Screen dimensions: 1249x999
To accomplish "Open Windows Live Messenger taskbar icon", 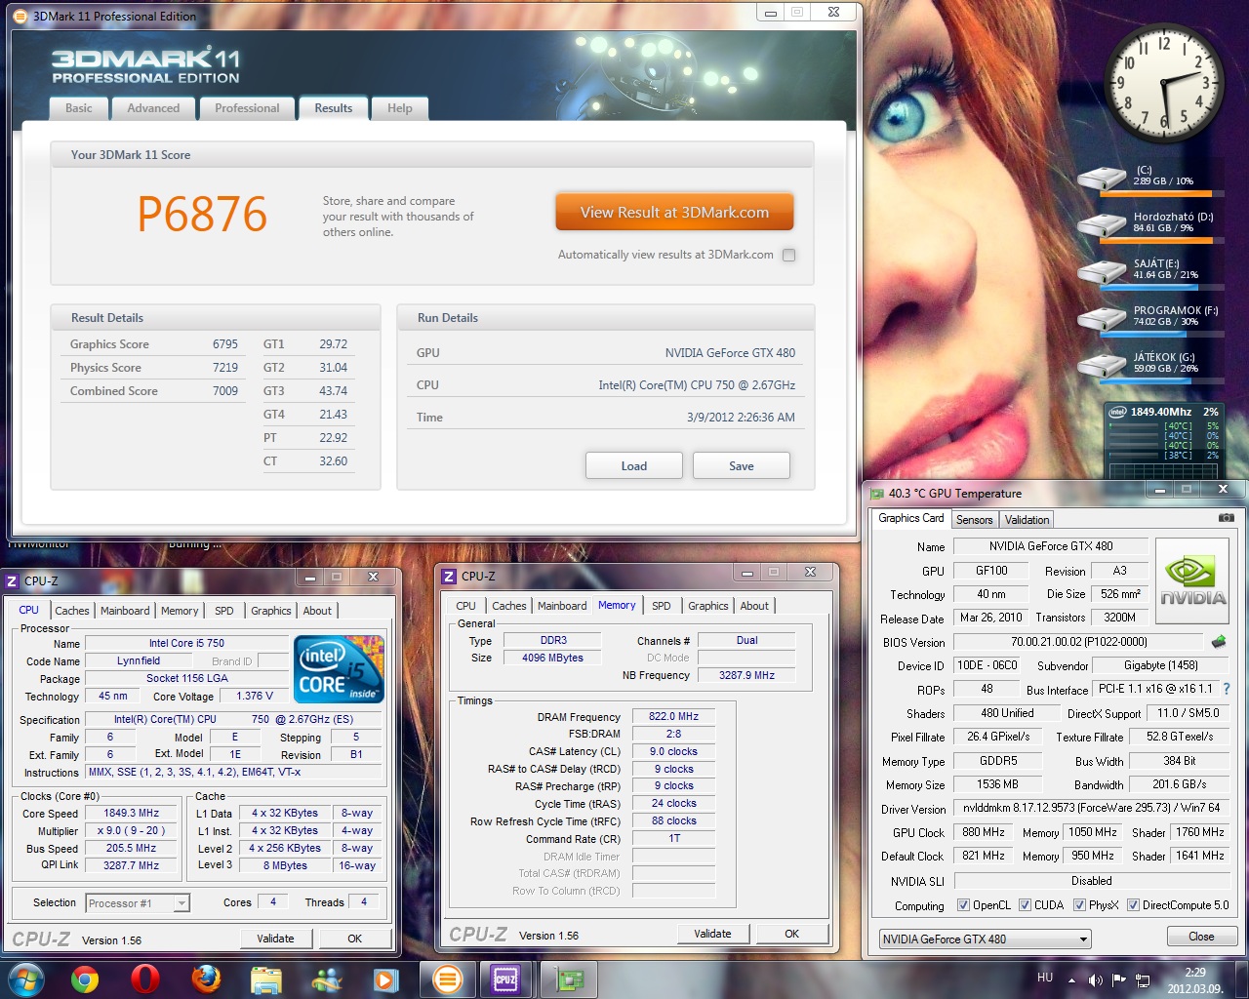I will [327, 979].
